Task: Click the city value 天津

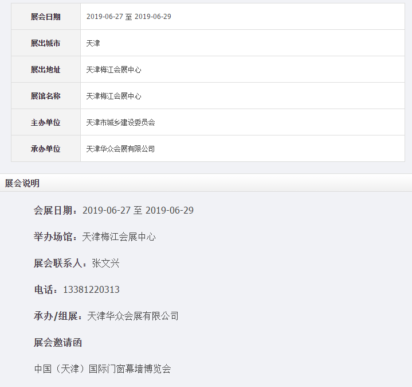Action: click(x=93, y=43)
